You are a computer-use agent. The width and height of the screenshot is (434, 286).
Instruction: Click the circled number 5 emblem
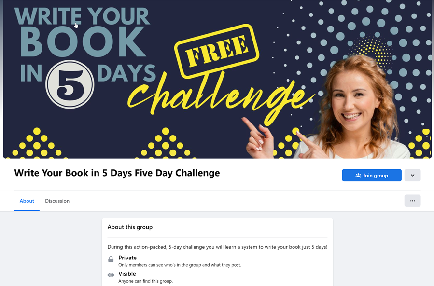point(70,84)
